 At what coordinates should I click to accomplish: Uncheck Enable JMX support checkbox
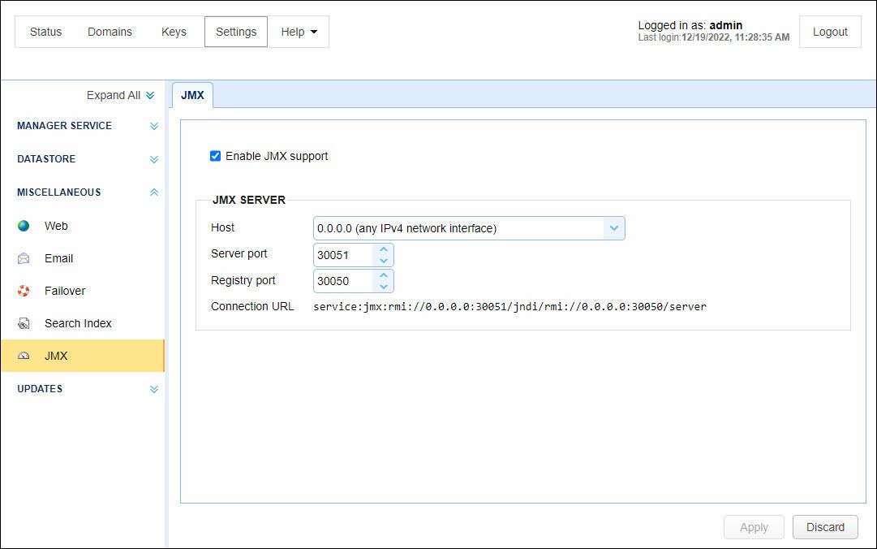(x=215, y=156)
